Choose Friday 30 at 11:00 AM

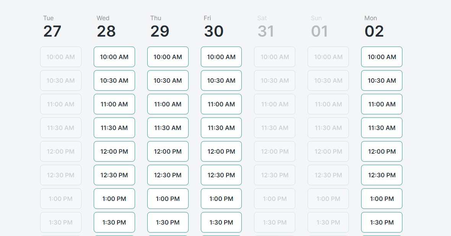[x=221, y=104]
